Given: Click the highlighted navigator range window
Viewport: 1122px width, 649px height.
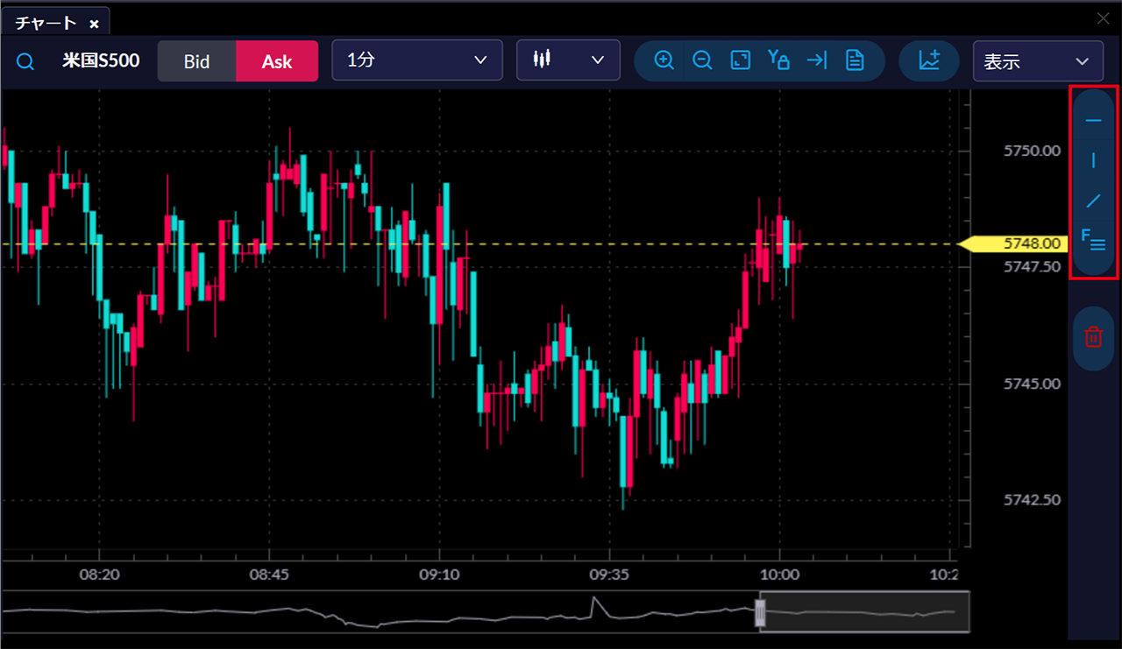Looking at the screenshot, I should (x=864, y=611).
